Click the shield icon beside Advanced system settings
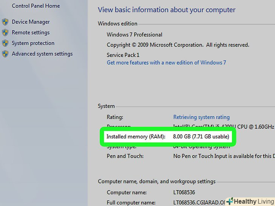The image size is (275, 206). [5, 54]
